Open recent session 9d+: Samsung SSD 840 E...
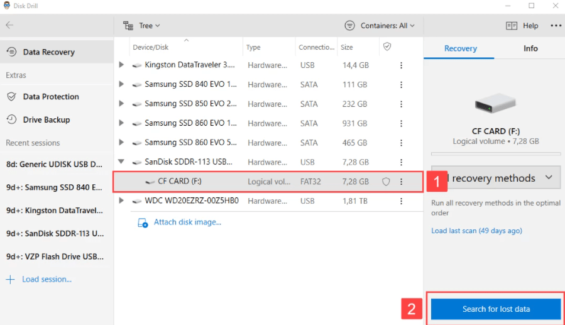 click(55, 187)
